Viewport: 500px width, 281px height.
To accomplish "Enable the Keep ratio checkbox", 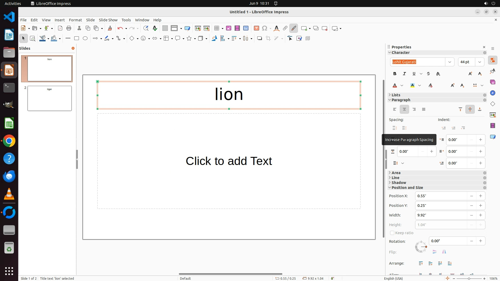I will 392,233.
